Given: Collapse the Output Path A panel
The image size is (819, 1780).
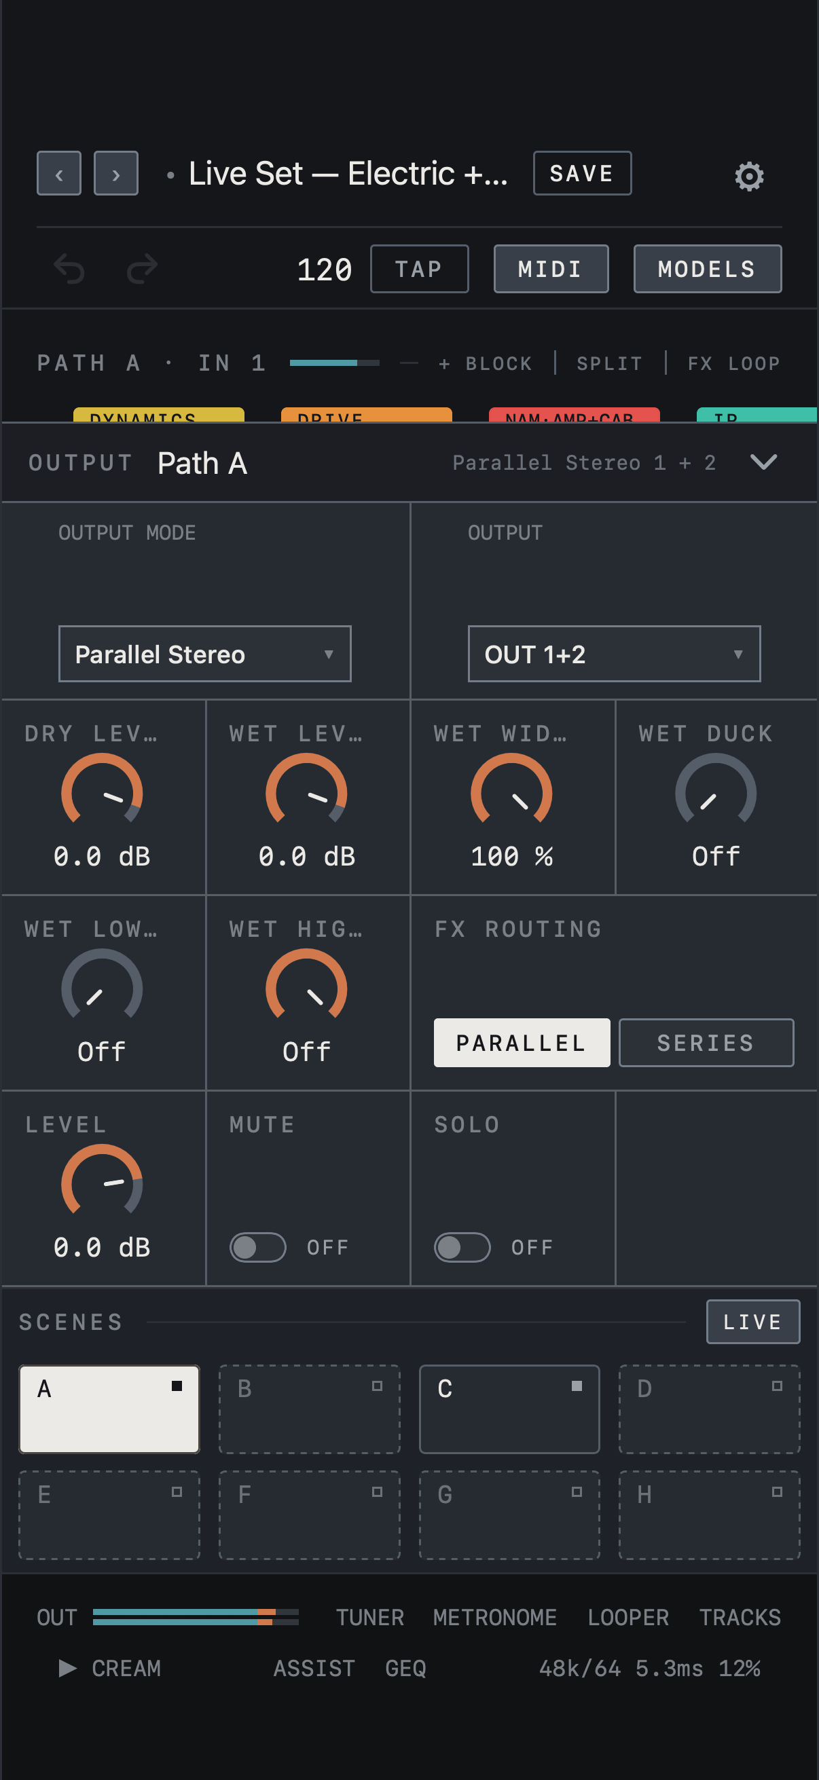Looking at the screenshot, I should 764,462.
